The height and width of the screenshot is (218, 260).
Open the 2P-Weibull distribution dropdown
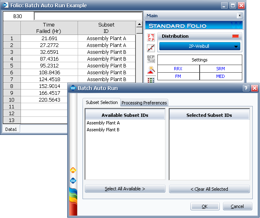200,46
